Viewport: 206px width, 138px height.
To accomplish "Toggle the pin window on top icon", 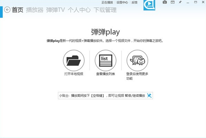I will click(x=180, y=2).
